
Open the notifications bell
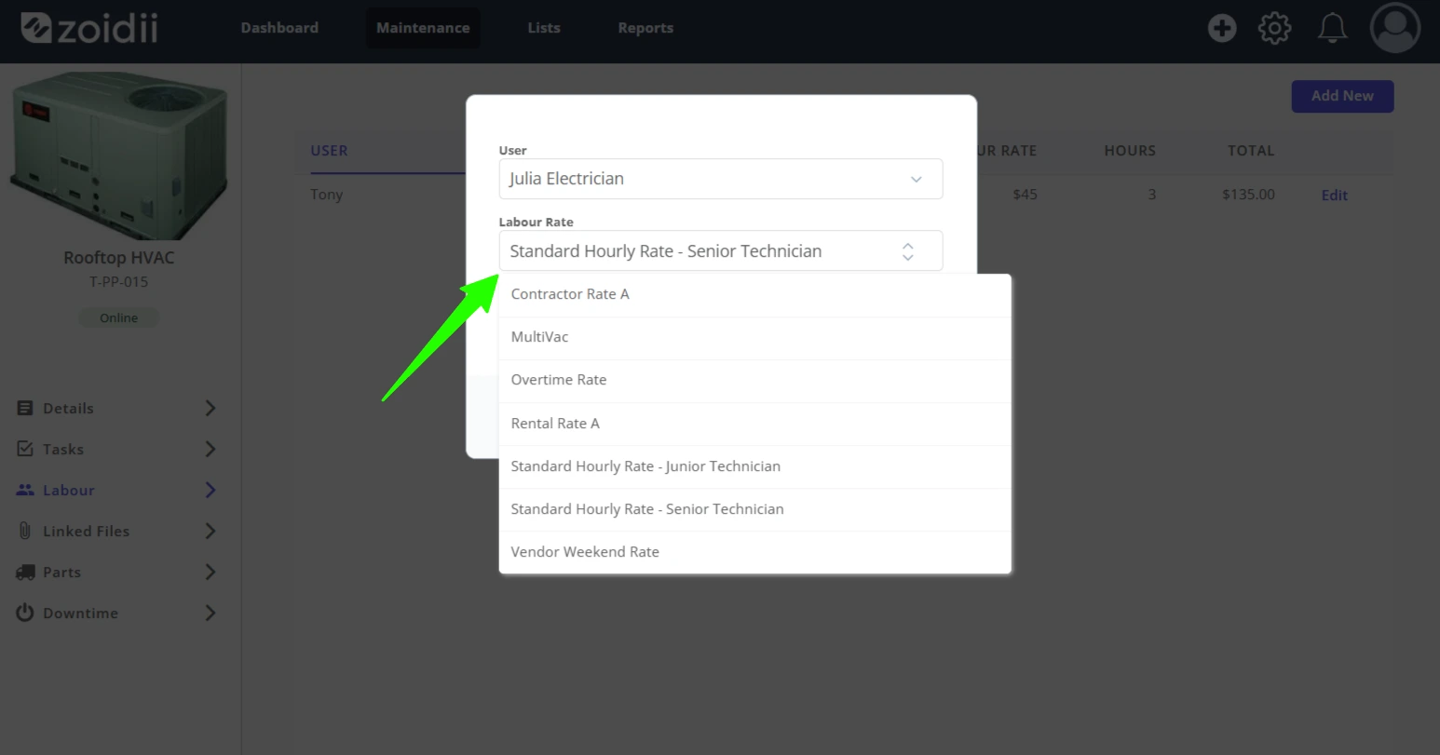point(1332,28)
